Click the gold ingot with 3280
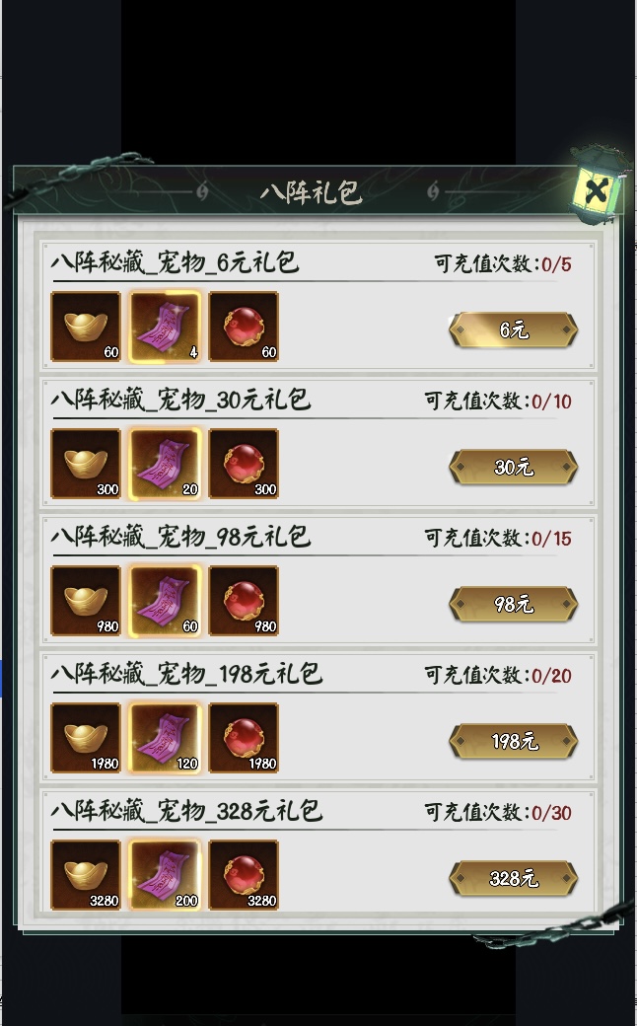Image resolution: width=637 pixels, height=1026 pixels. coord(86,875)
